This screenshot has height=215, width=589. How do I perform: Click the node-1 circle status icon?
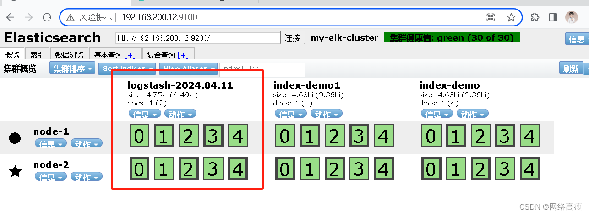[15, 138]
